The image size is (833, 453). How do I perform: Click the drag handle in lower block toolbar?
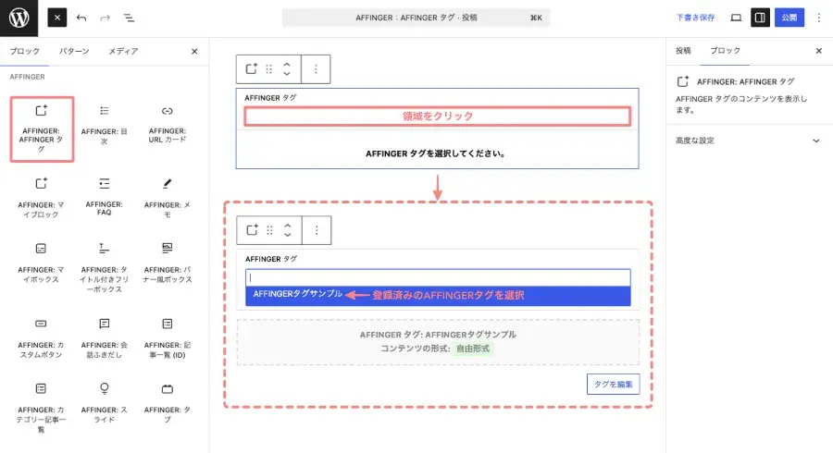click(x=270, y=230)
